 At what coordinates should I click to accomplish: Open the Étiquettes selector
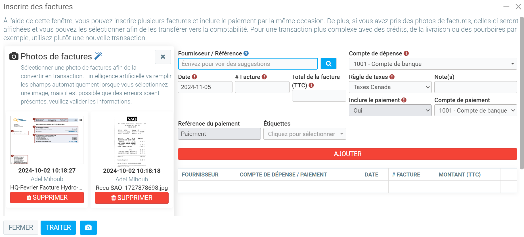(305, 134)
